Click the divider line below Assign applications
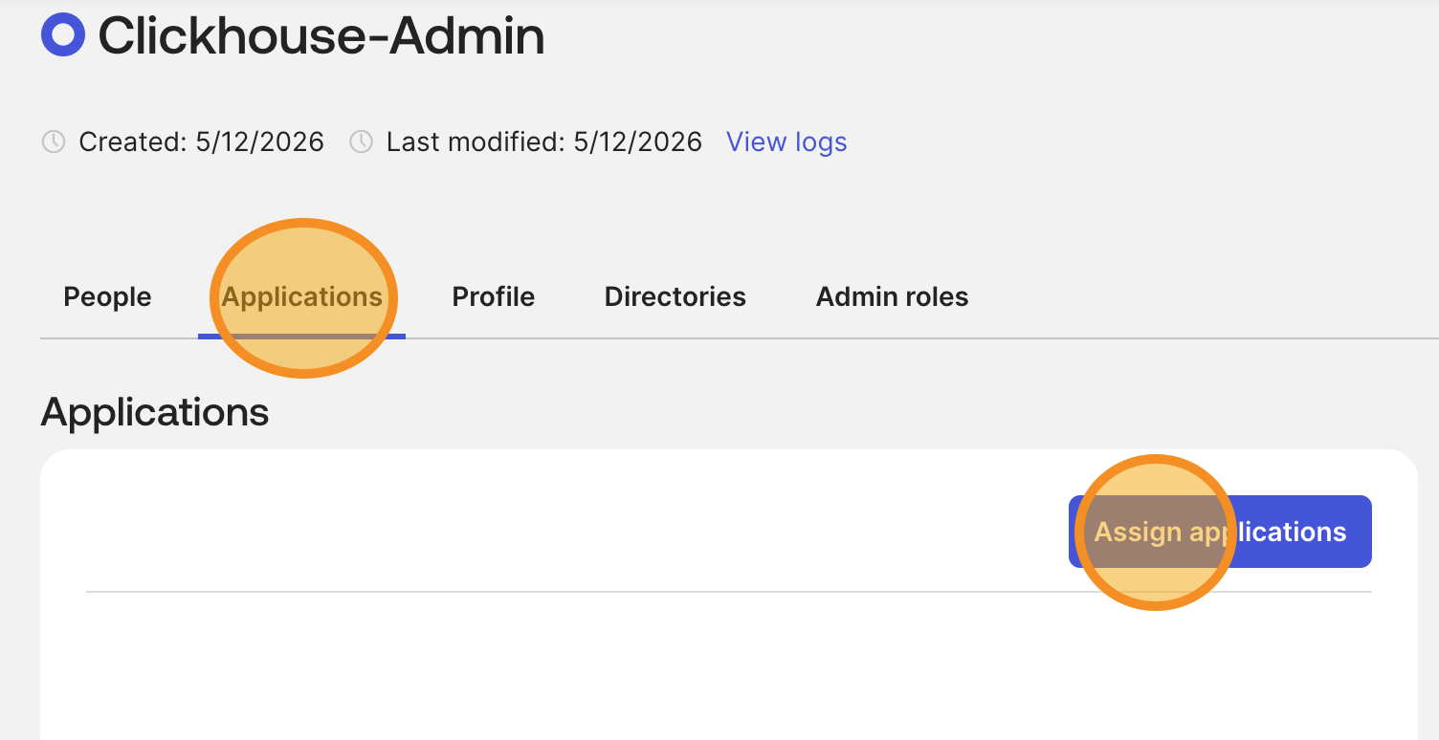 pyautogui.click(x=729, y=592)
